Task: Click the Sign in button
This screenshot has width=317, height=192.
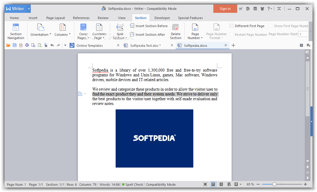Action: tap(225, 9)
